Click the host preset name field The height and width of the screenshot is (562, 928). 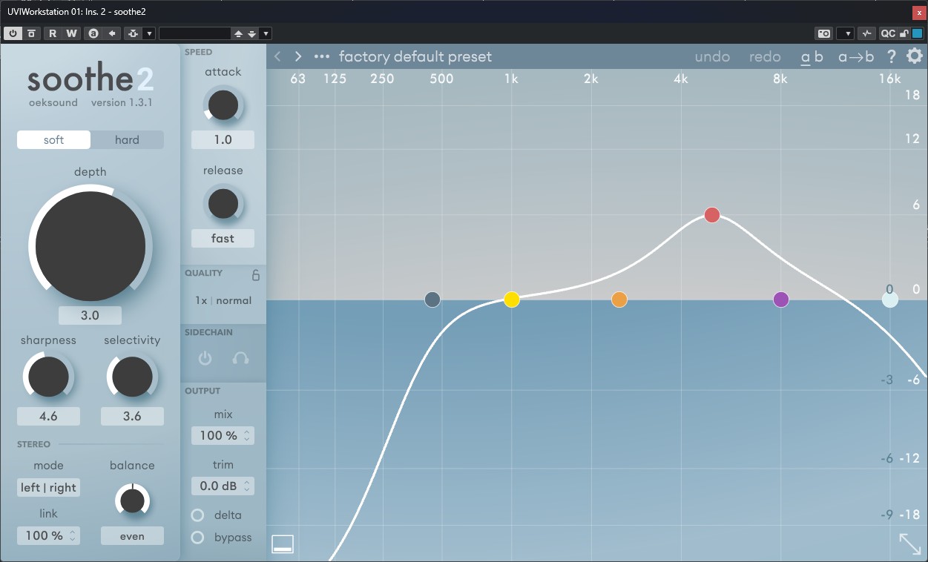tap(195, 33)
